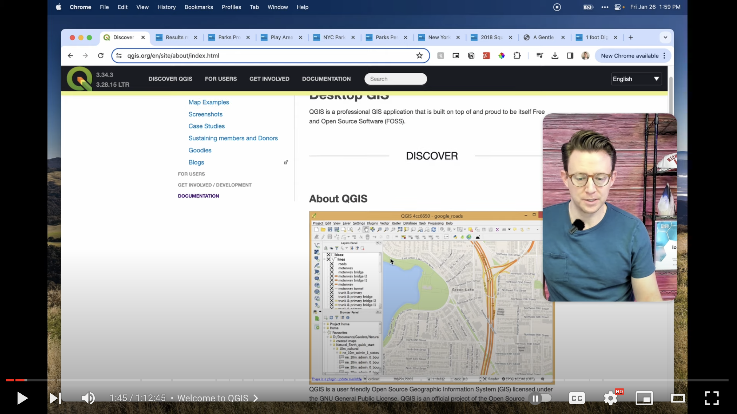This screenshot has height=414, width=737.
Task: Click the qgis.org address bar
Action: [x=270, y=55]
